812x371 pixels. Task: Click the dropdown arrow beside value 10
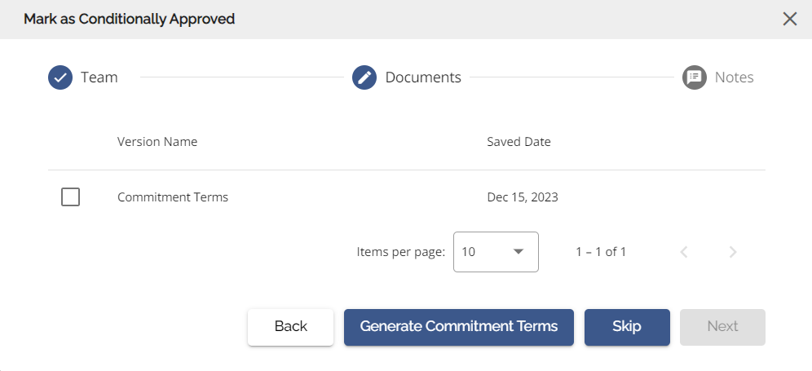[519, 252]
